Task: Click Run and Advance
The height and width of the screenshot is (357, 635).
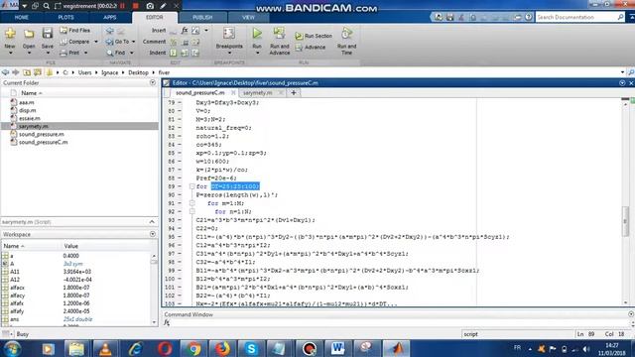Action: tap(280, 41)
